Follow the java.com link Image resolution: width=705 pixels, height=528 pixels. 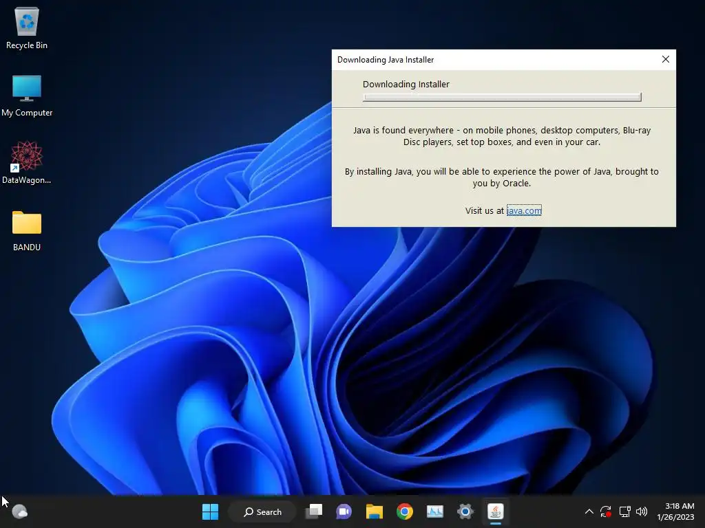[524, 210]
